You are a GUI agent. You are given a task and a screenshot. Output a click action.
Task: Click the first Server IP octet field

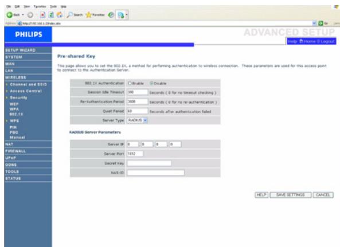click(132, 144)
